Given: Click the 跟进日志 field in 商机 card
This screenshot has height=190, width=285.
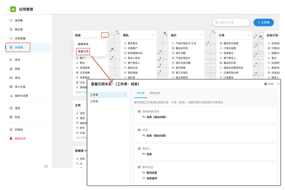Looking at the screenshot, I should pos(133,68).
